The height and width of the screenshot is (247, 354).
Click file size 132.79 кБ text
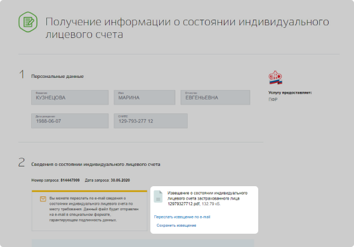(211, 204)
